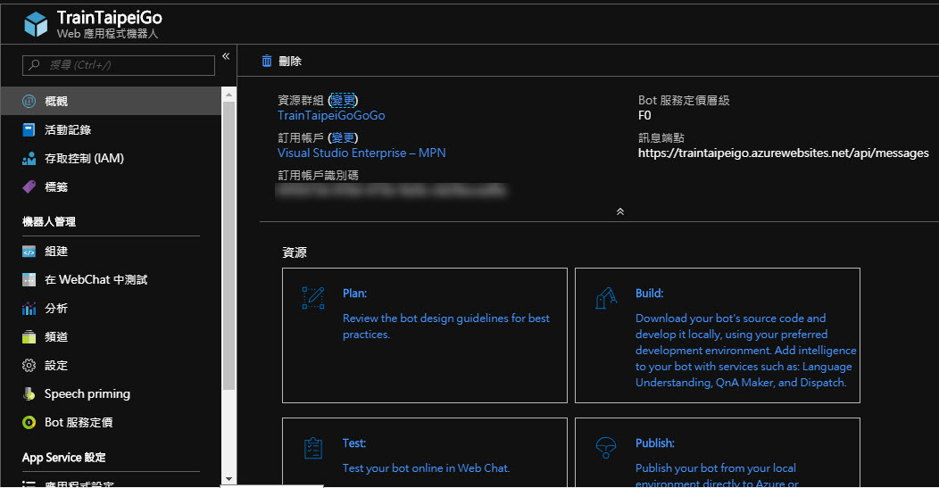Image resolution: width=939 pixels, height=488 pixels.
Task: Click Test your bot online in Web Chat
Action: (x=427, y=468)
